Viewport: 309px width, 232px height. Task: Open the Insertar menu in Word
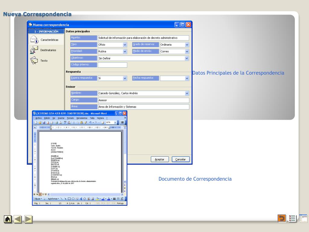coord(61,118)
